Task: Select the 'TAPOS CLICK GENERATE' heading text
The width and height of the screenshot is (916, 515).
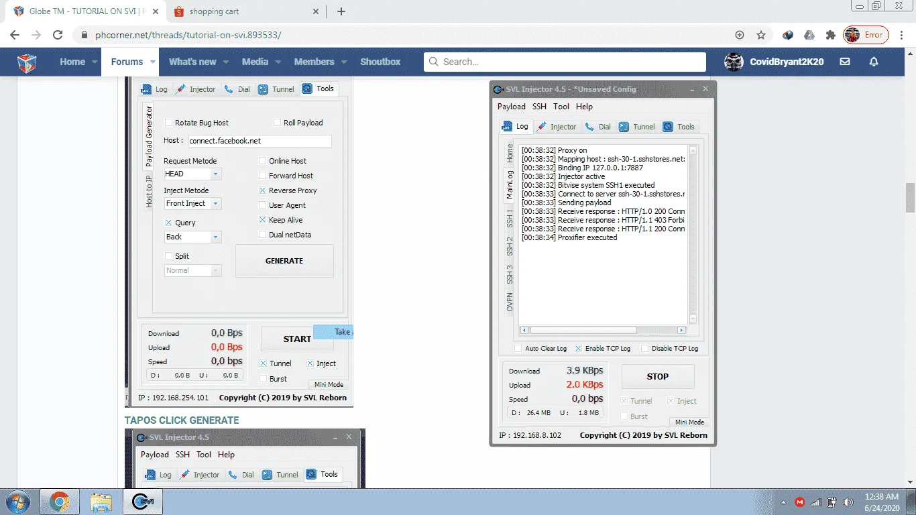Action: (182, 420)
